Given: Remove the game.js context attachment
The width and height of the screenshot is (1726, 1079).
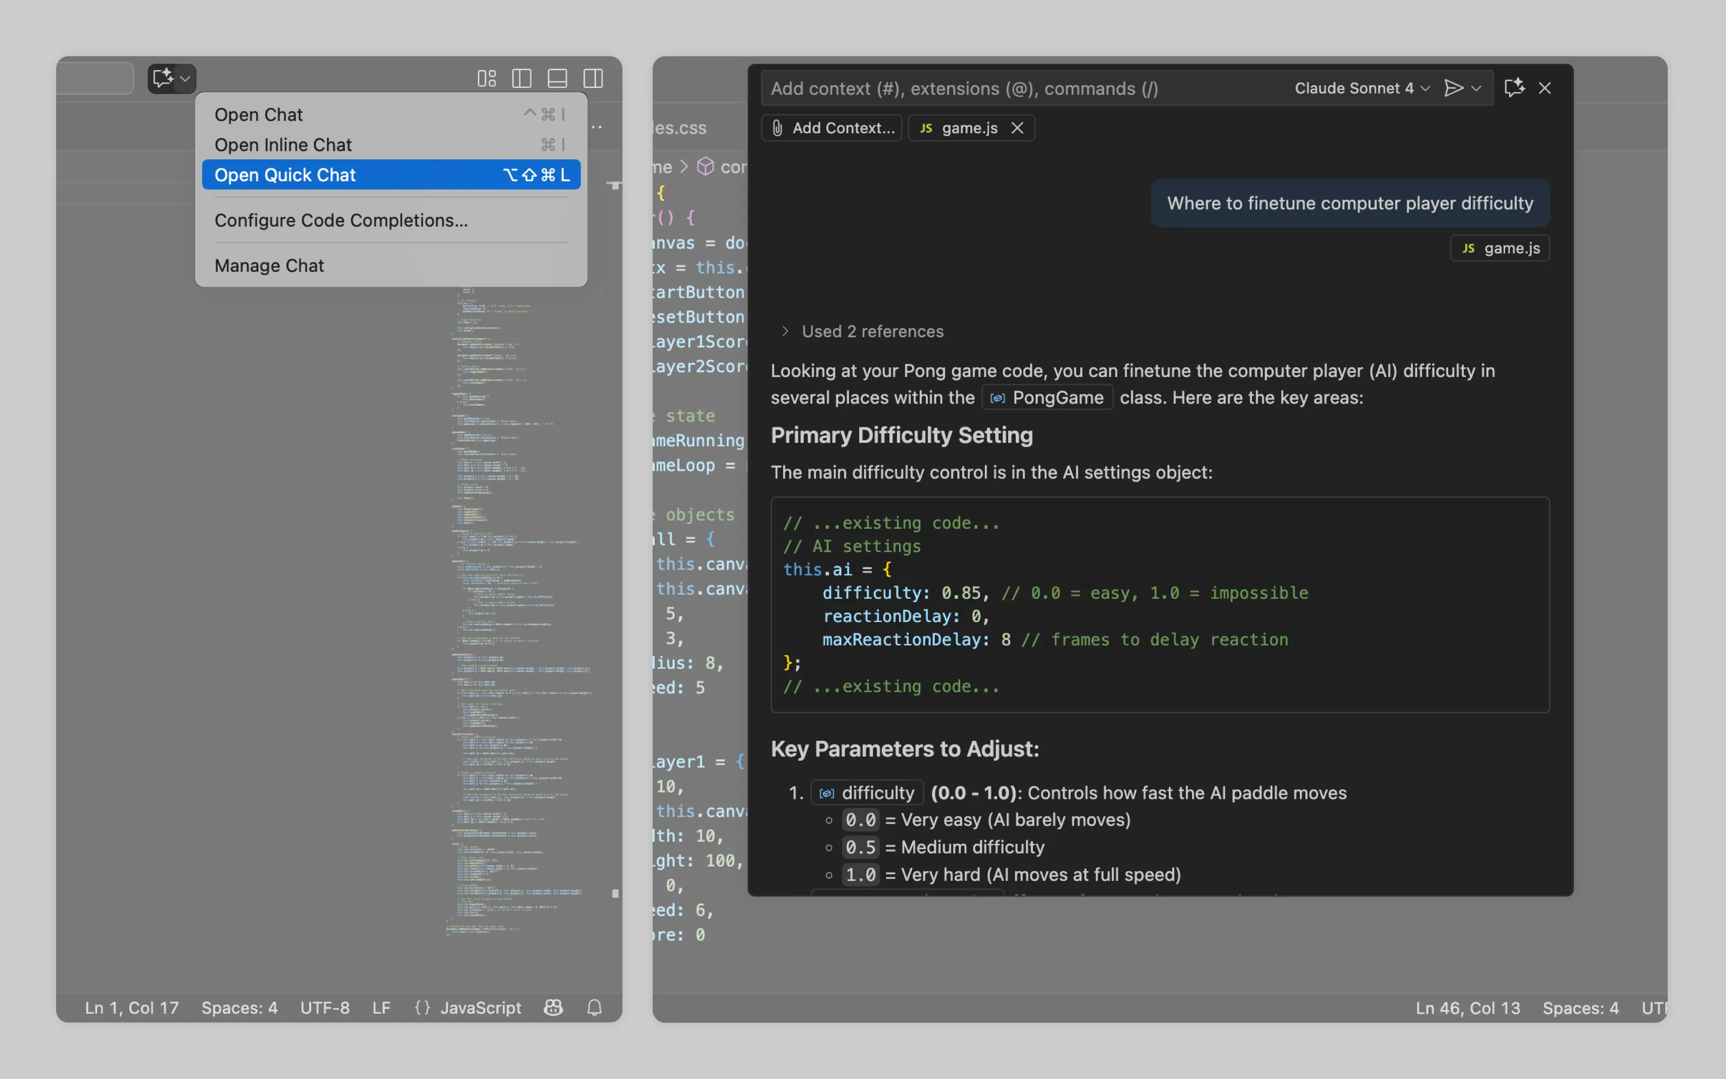Looking at the screenshot, I should point(1018,128).
